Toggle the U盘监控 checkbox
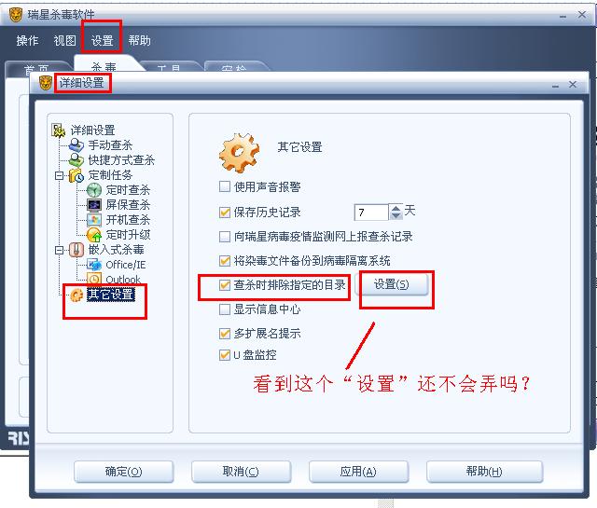597x508 pixels. click(x=225, y=355)
